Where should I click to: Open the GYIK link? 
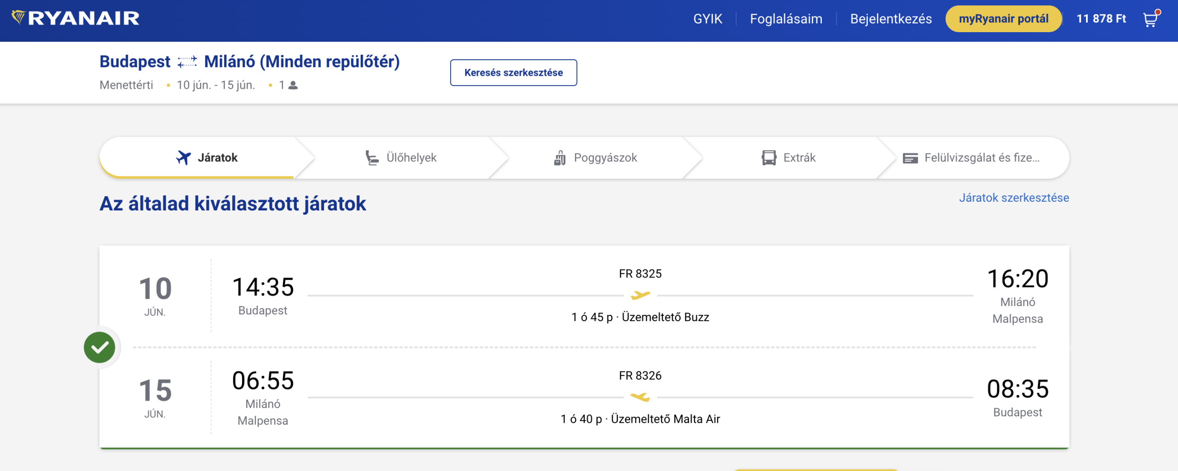pyautogui.click(x=708, y=19)
